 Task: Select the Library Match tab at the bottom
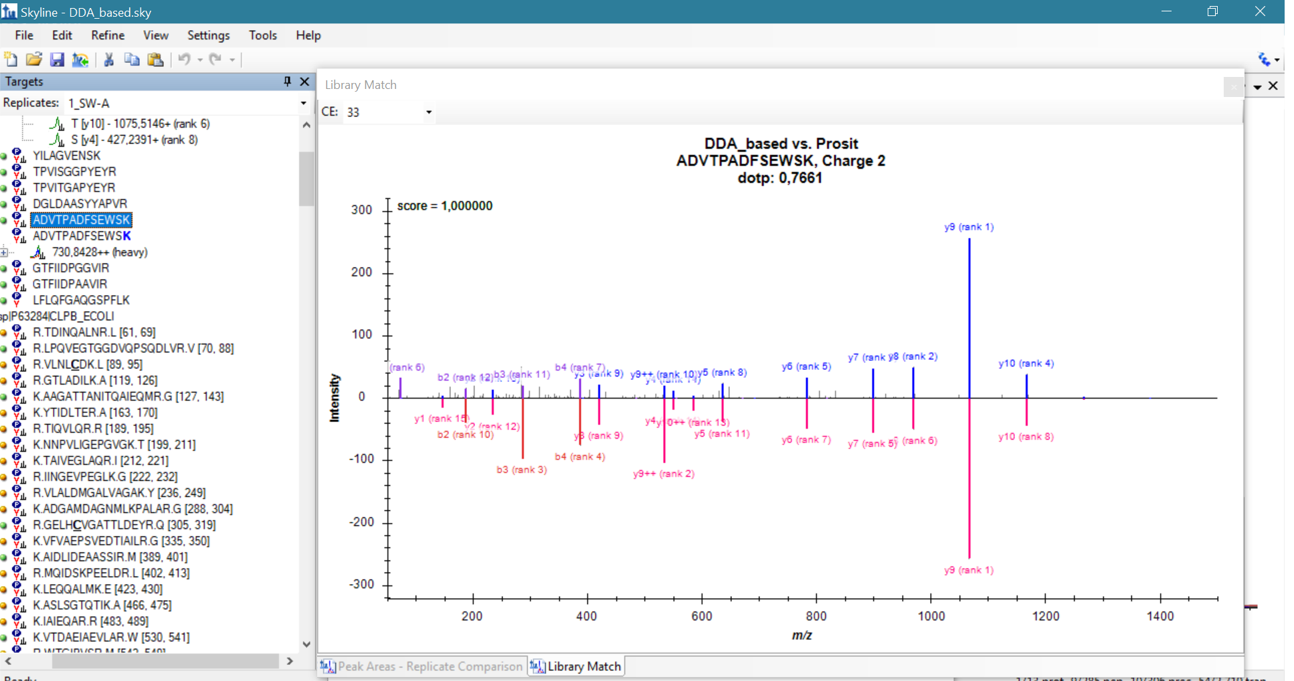(x=577, y=666)
